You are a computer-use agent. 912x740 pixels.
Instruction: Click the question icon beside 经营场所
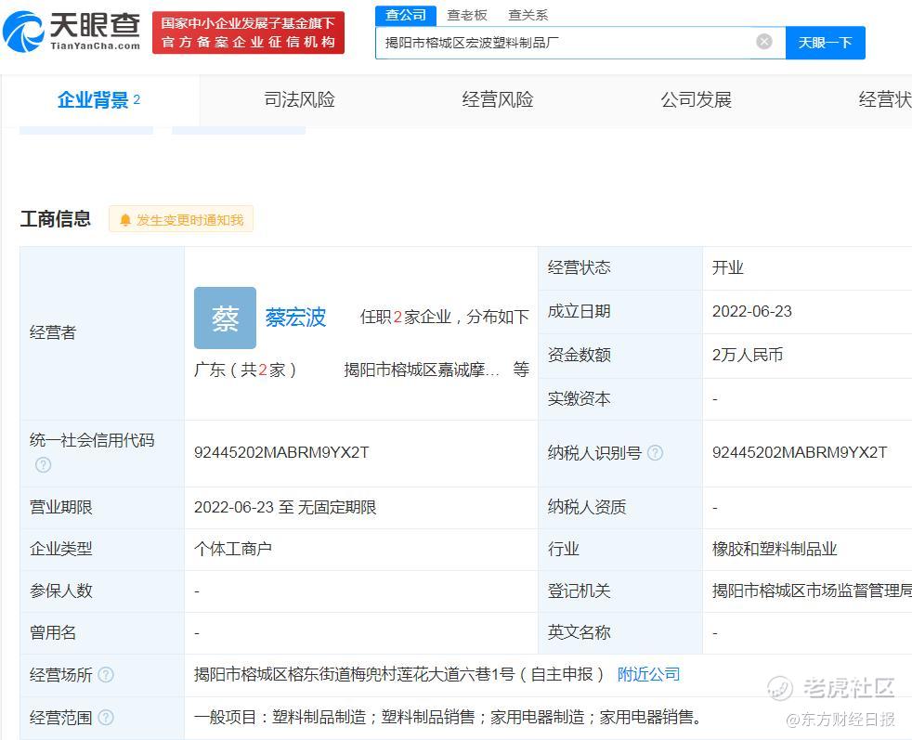(106, 675)
